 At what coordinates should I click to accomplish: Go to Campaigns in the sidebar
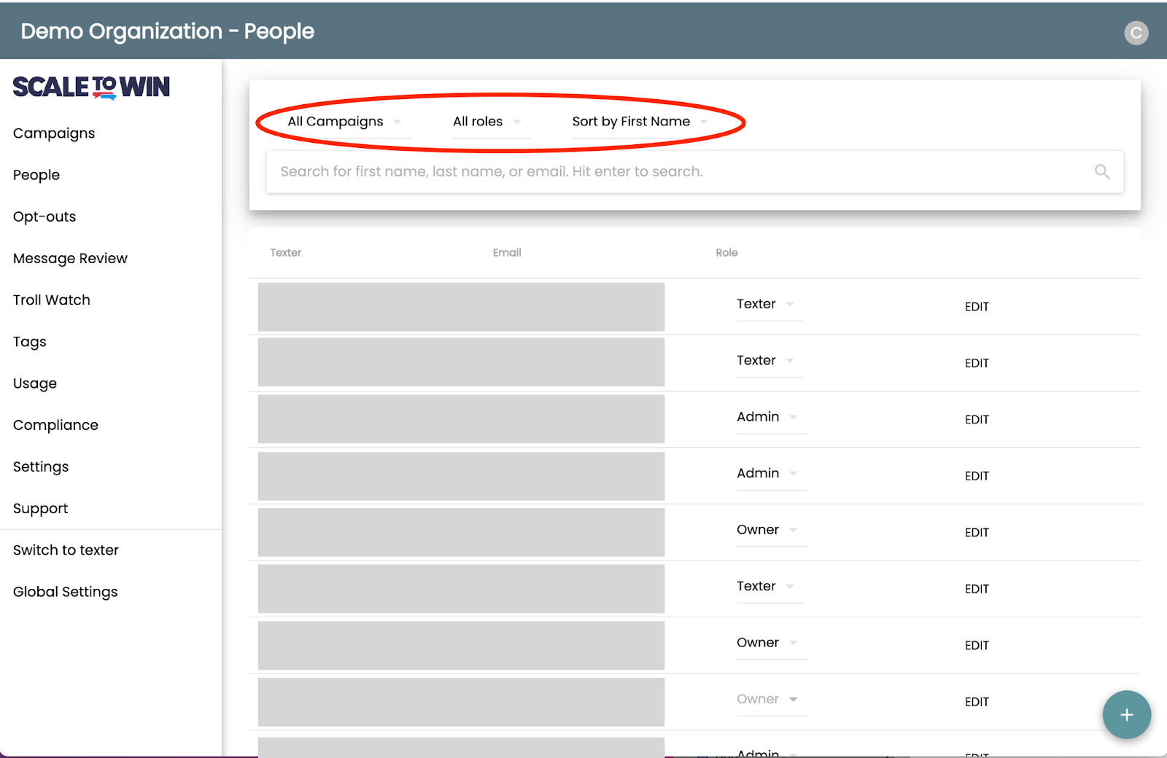coord(54,133)
